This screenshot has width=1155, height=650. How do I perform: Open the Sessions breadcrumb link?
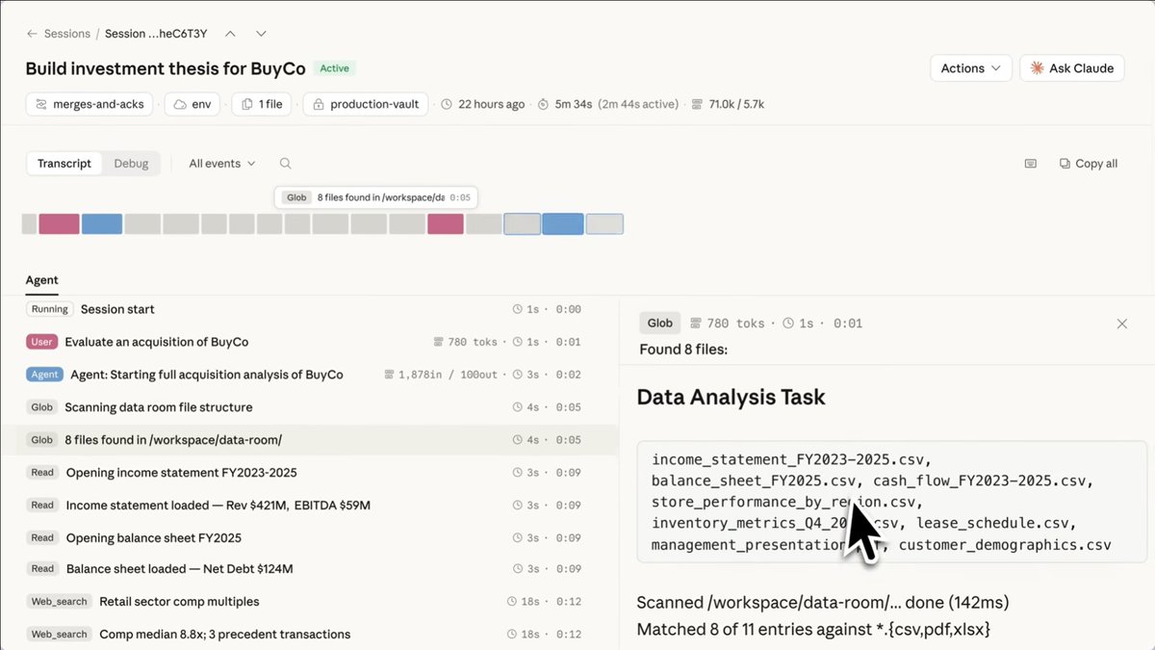pos(67,34)
